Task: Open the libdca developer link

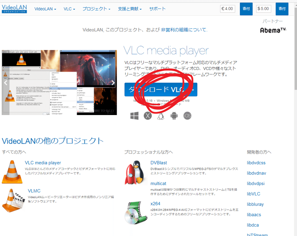Action: pyautogui.click(x=253, y=225)
